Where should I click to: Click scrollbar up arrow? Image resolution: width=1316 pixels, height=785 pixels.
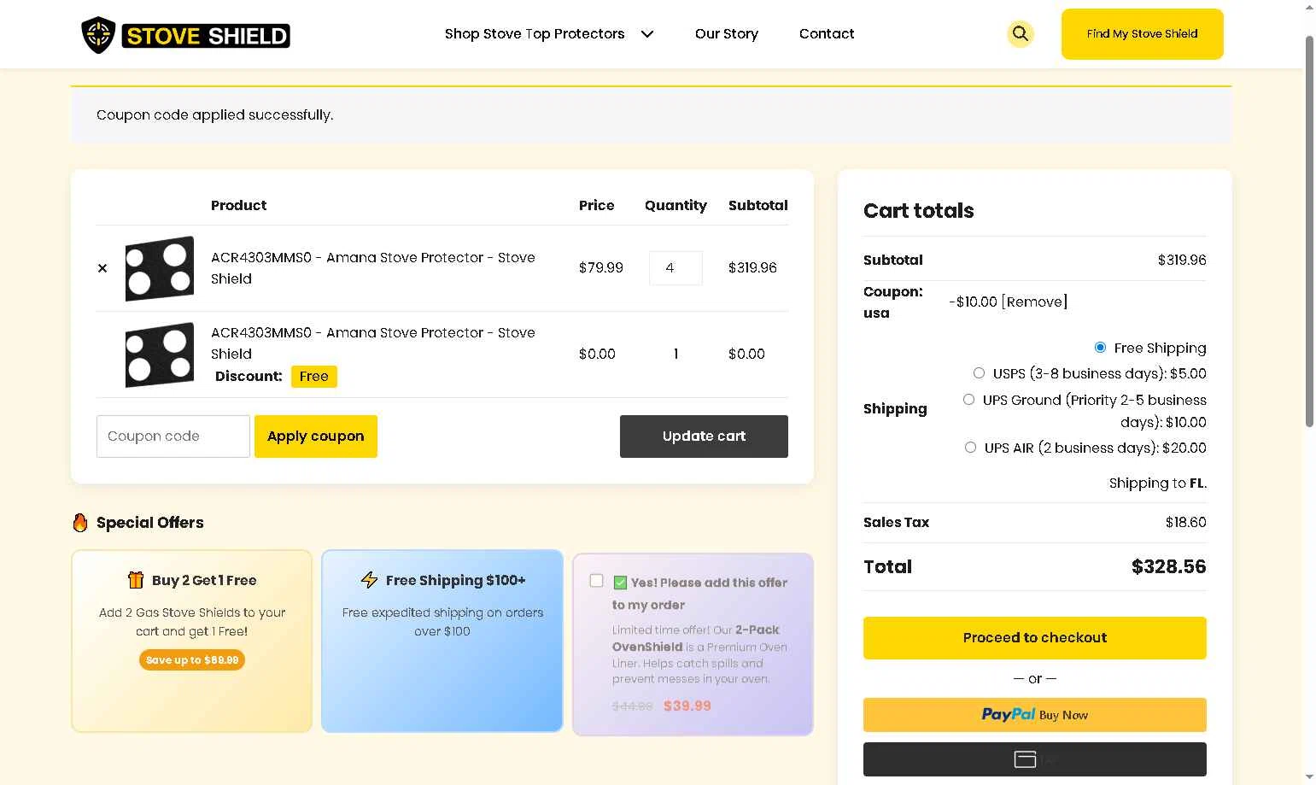click(x=1309, y=7)
